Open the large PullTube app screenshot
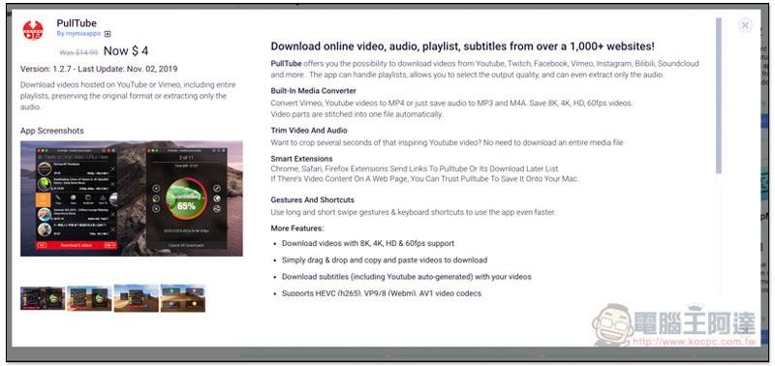This screenshot has height=366, width=775. click(132, 198)
